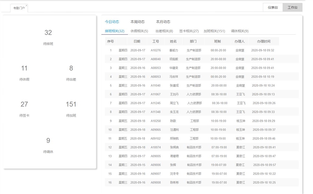
Task: Switch to the 仪表台 view
Action: (x=273, y=7)
